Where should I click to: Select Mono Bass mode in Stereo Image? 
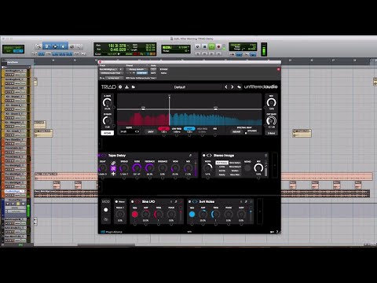(x=235, y=175)
